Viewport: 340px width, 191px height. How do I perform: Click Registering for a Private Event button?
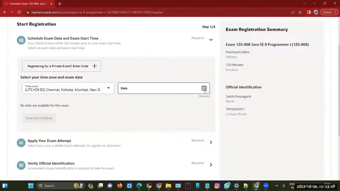(x=61, y=66)
